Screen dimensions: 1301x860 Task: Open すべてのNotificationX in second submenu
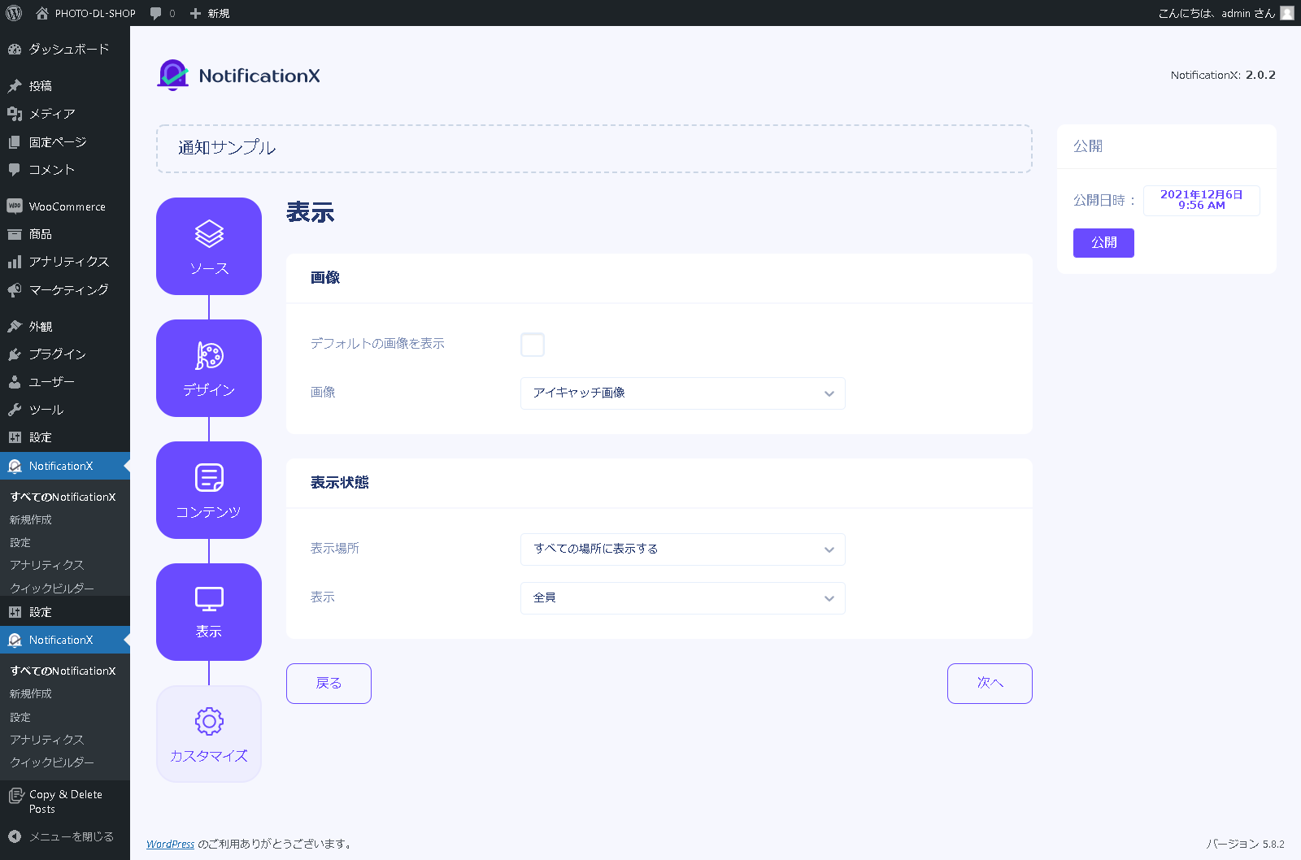(x=63, y=671)
